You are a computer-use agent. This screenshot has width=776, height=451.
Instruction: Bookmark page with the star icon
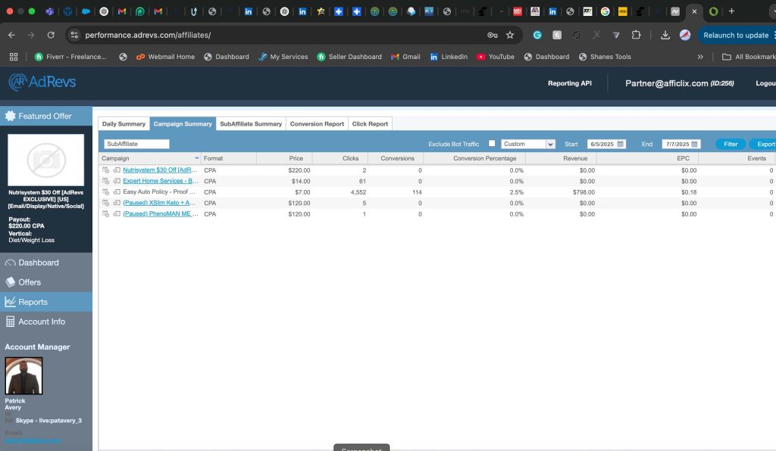coord(510,35)
